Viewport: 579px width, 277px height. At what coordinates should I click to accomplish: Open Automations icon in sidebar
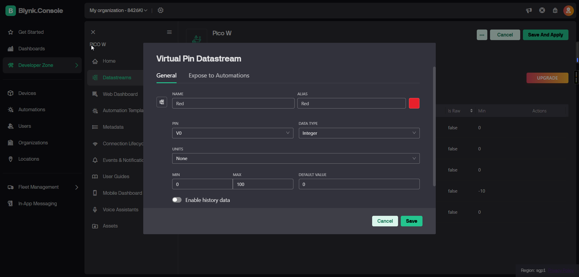click(x=11, y=110)
